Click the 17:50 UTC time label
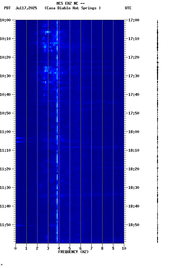 coord(134,113)
